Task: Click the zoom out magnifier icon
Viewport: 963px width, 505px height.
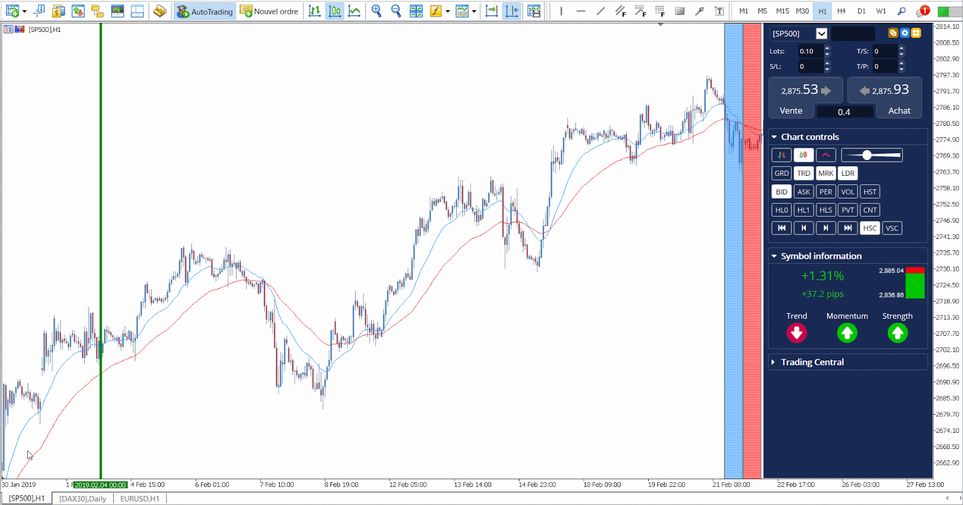Action: [395, 11]
